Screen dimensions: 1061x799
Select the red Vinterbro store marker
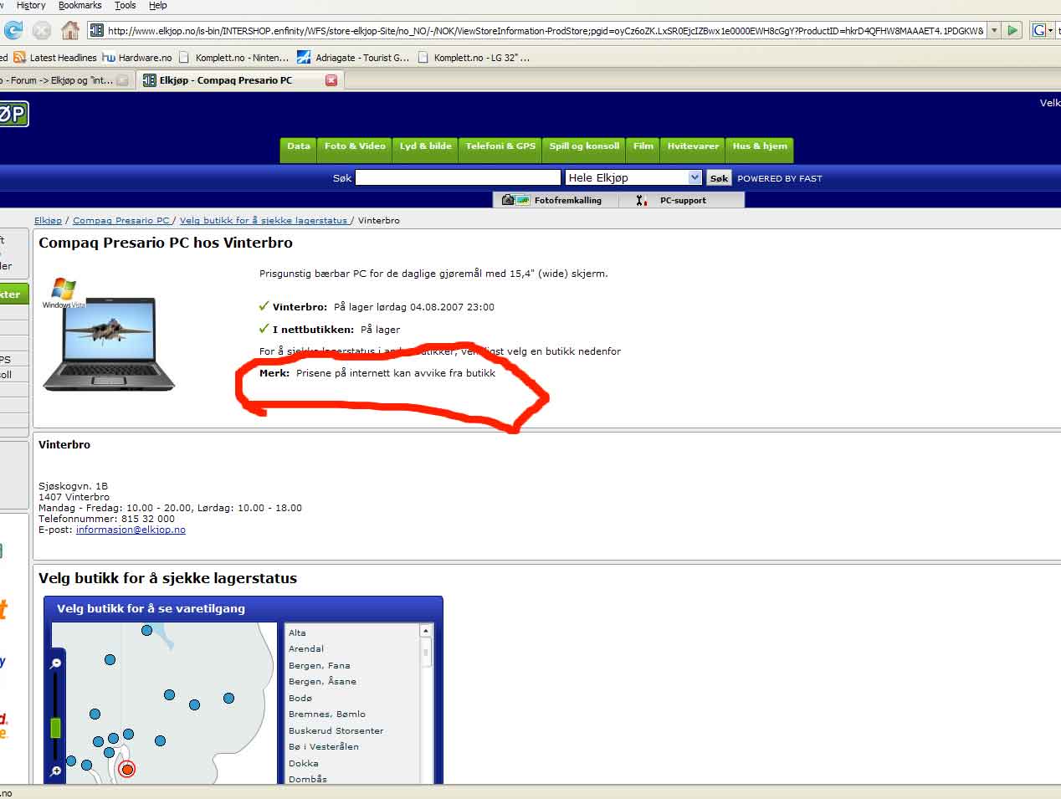pos(127,769)
